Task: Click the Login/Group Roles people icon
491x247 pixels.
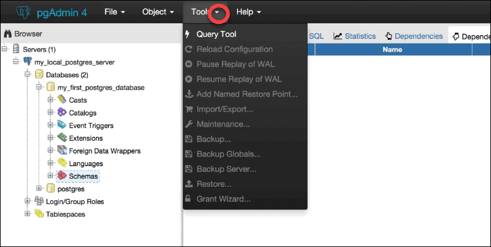Action: point(39,201)
